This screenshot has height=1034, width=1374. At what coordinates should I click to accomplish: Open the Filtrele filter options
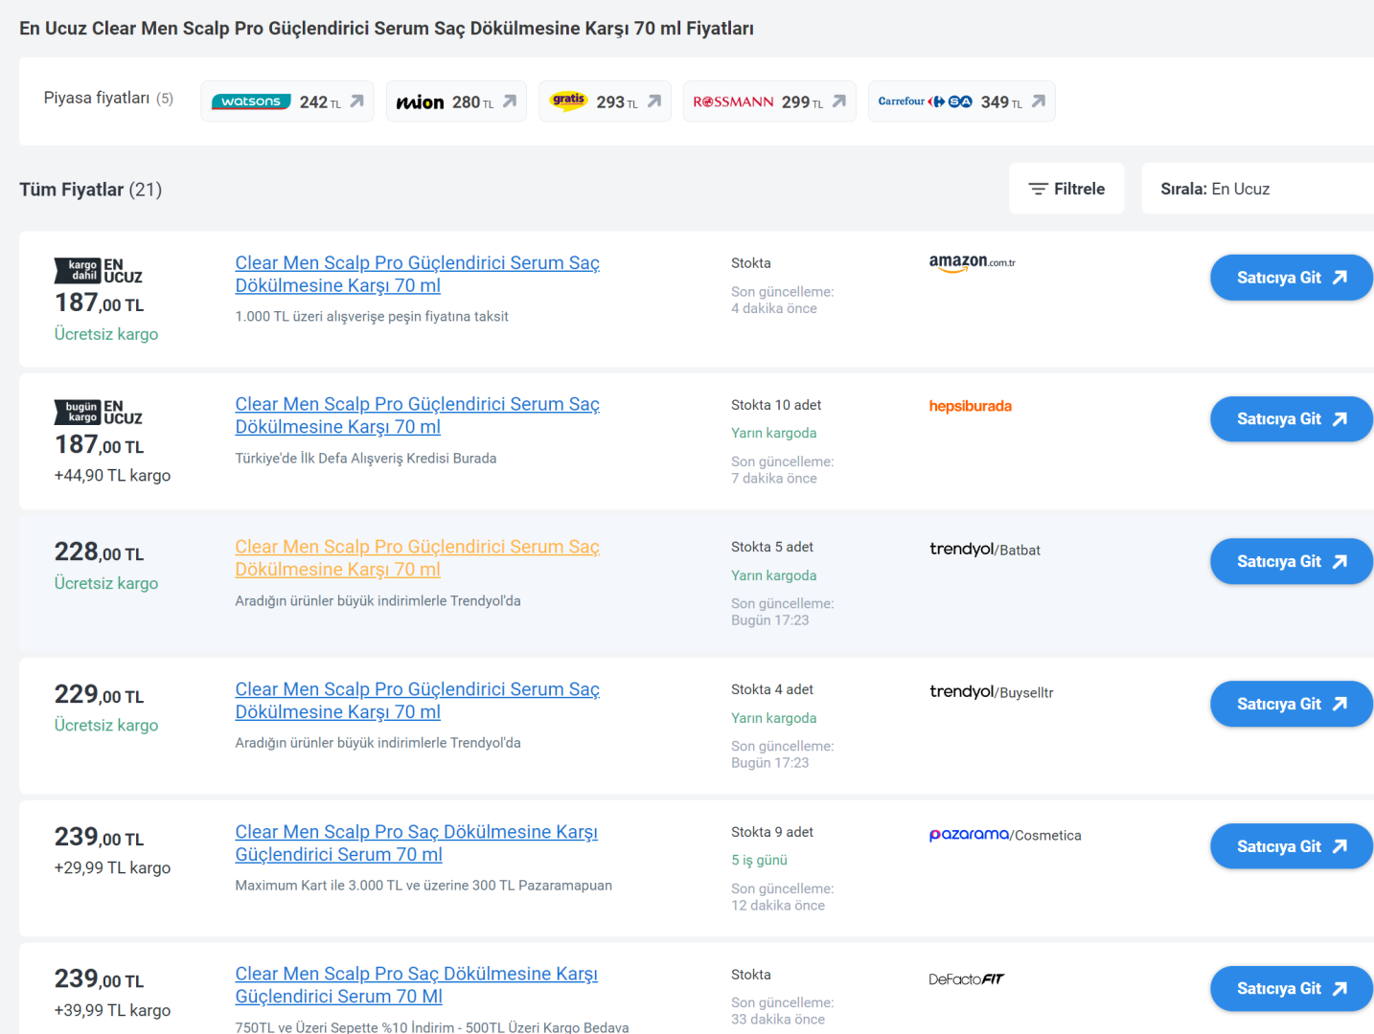click(1066, 189)
